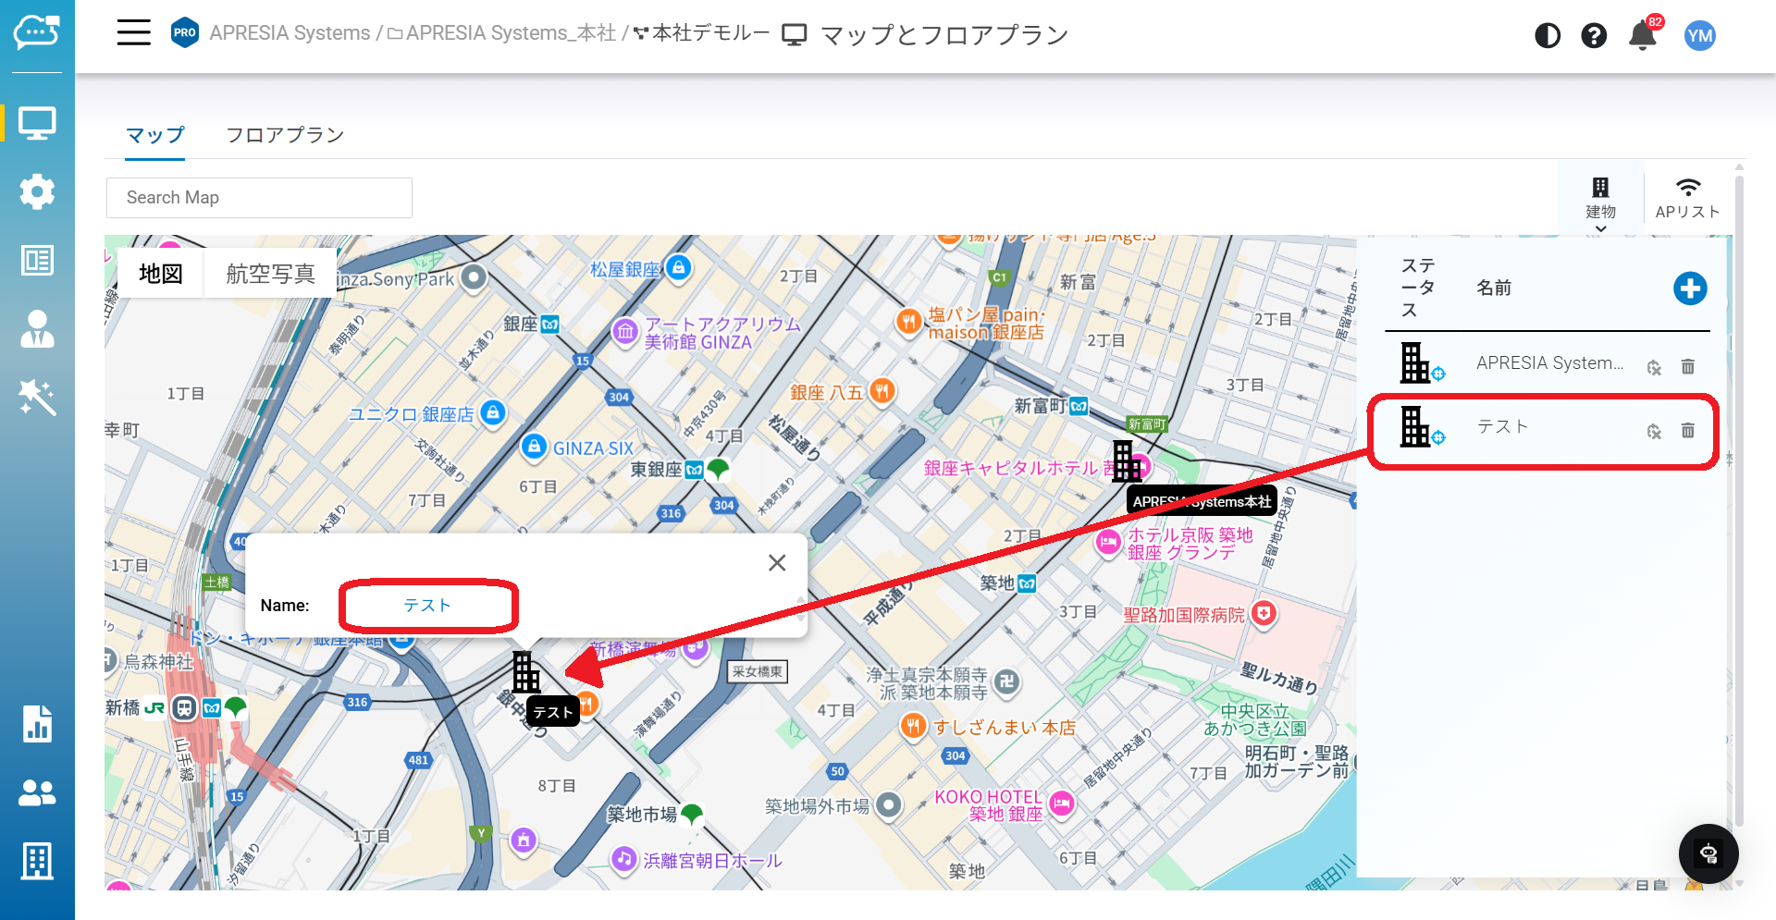
Task: Click the テスト name link in popup
Action: tap(427, 606)
